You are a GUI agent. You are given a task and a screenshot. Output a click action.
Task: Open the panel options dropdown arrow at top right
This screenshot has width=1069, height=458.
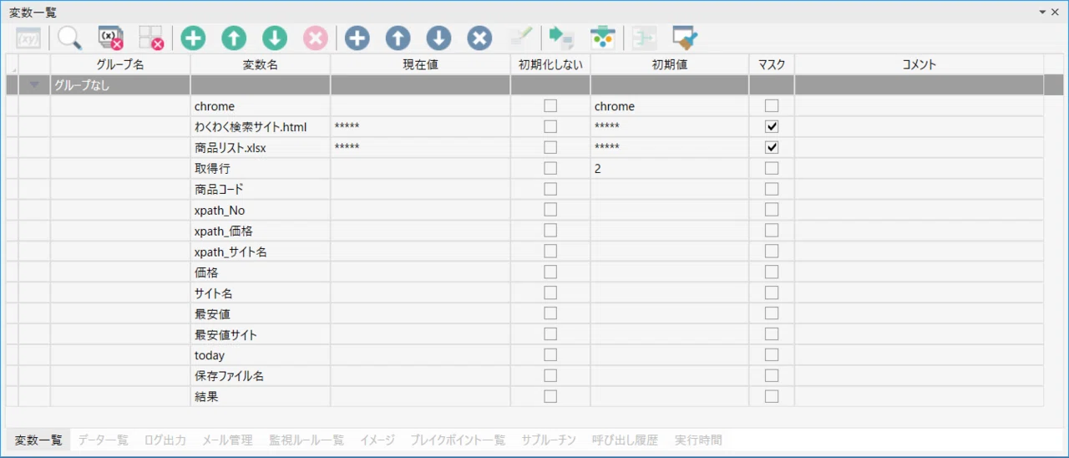pos(1042,13)
